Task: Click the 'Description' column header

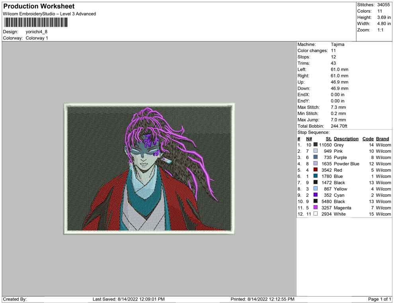Action: pyautogui.click(x=346, y=139)
